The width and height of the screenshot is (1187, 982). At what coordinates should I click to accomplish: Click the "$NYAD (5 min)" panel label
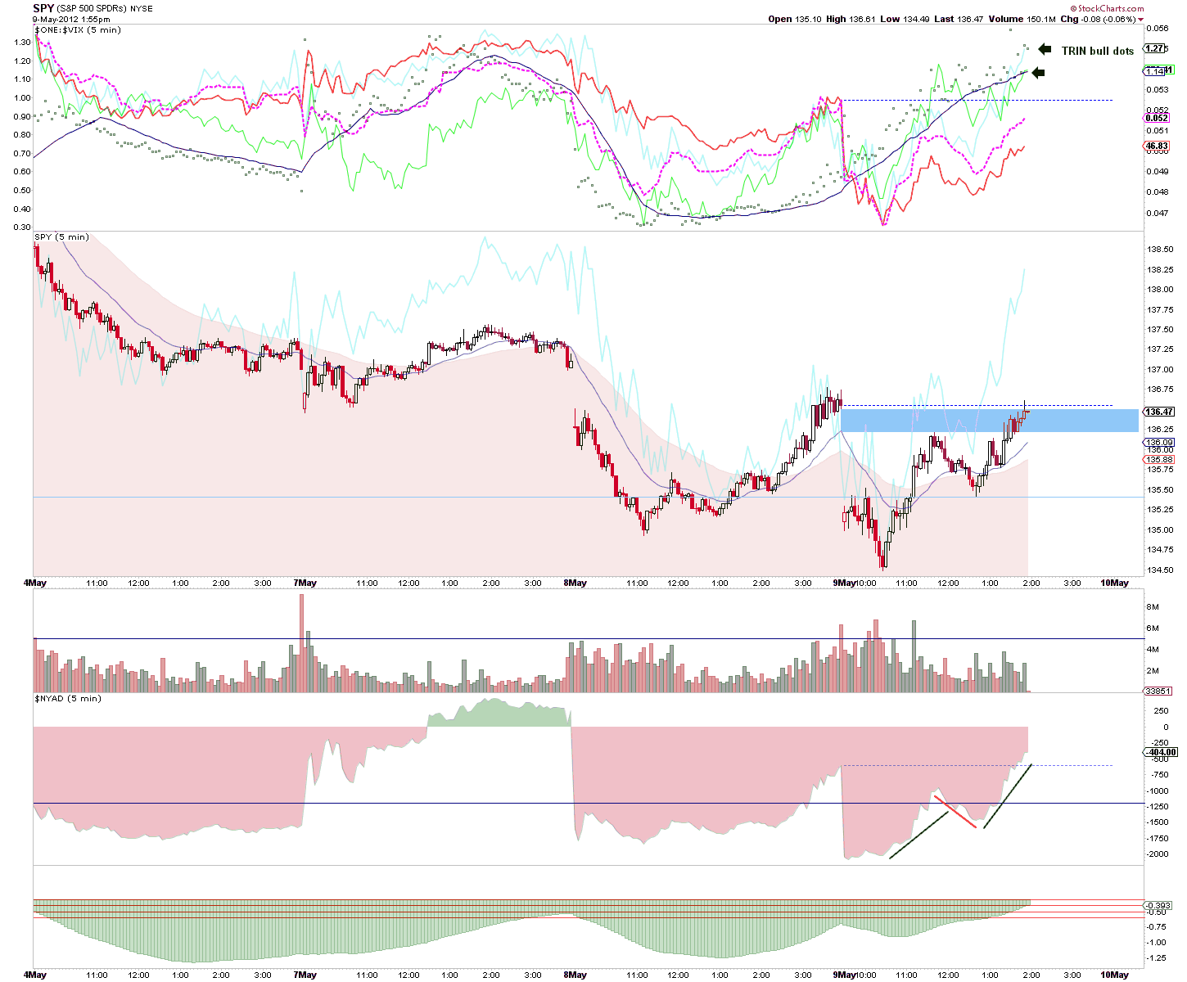pos(67,699)
